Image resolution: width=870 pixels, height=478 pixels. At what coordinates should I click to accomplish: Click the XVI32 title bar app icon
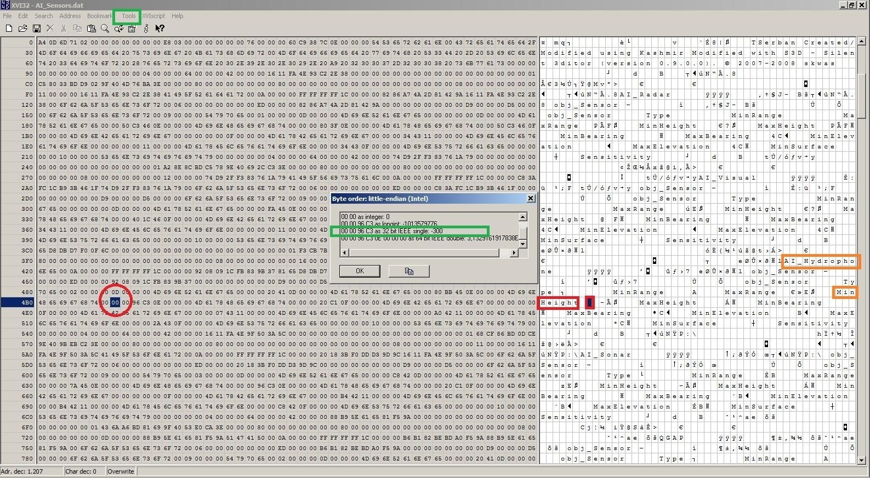[5, 5]
